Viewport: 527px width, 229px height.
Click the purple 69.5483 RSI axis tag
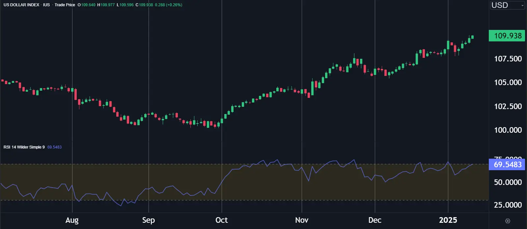(x=507, y=164)
